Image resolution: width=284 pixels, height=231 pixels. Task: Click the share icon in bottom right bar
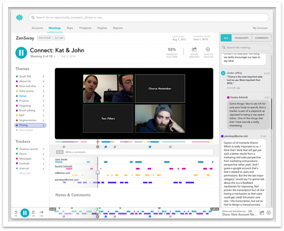tap(261, 213)
